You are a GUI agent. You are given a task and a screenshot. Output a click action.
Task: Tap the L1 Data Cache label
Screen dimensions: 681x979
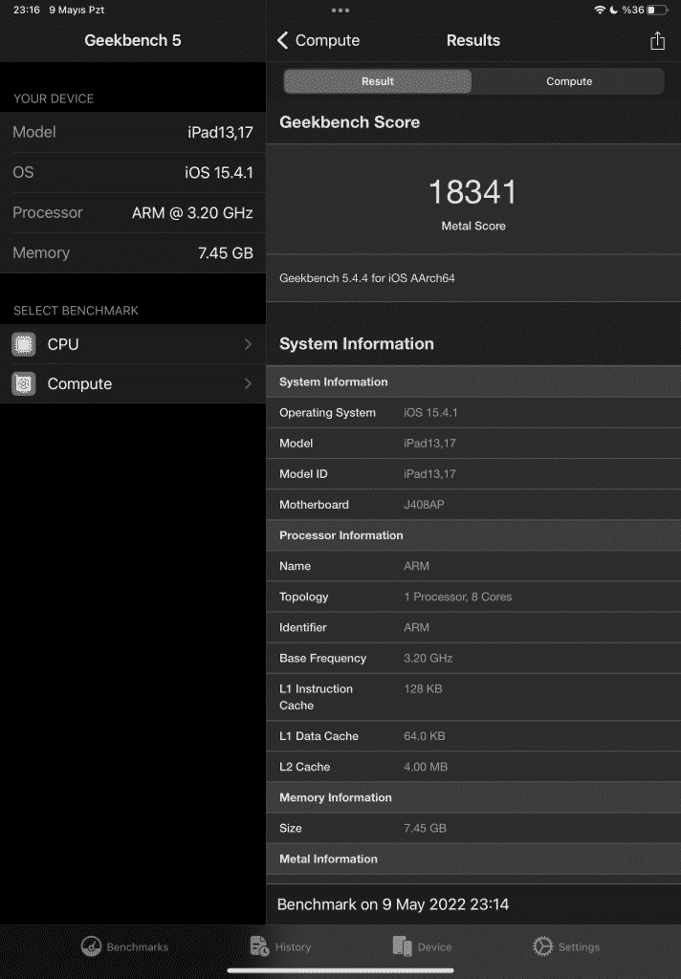click(319, 736)
